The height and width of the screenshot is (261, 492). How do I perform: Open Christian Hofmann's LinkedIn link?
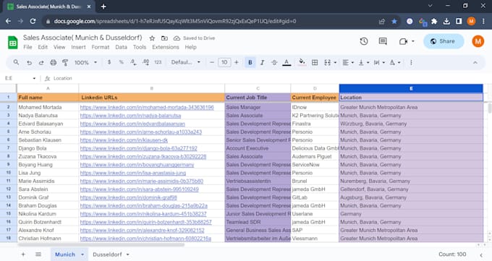tap(145, 239)
